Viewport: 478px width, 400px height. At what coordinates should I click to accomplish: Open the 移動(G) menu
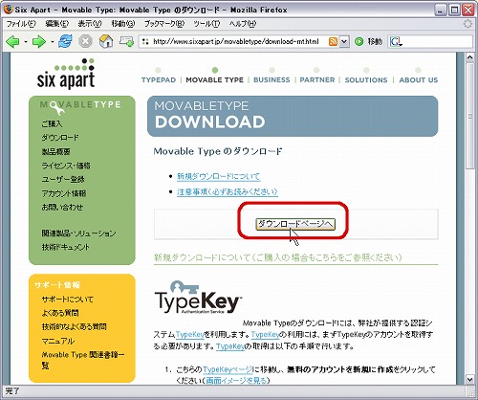pyautogui.click(x=123, y=24)
